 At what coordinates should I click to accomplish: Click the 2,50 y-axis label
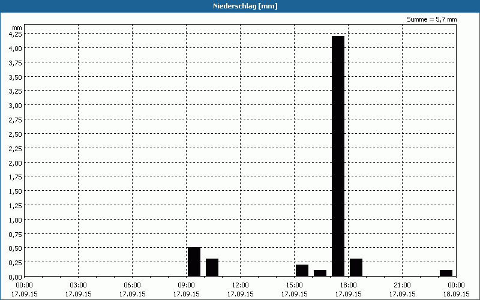pyautogui.click(x=16, y=134)
